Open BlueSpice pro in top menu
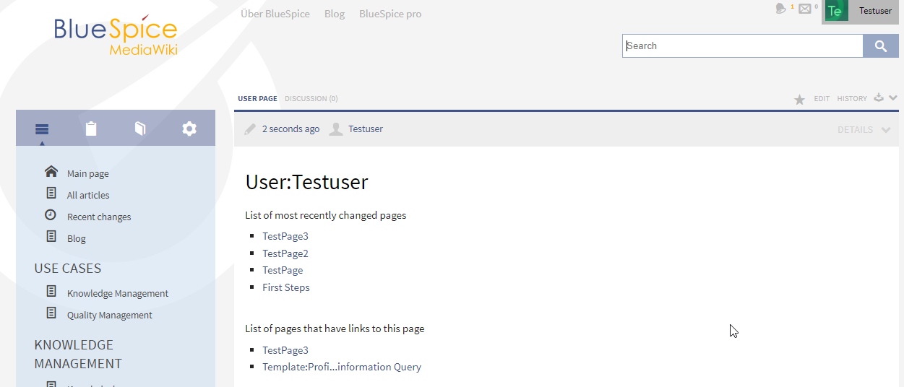The height and width of the screenshot is (387, 904). 389,14
